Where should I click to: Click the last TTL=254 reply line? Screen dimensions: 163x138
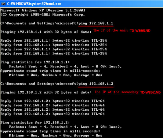pyautogui.click(x=53, y=53)
